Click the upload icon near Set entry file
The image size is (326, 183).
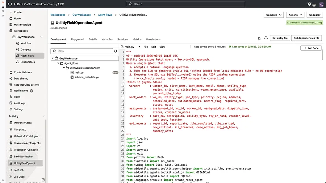pos(266,38)
